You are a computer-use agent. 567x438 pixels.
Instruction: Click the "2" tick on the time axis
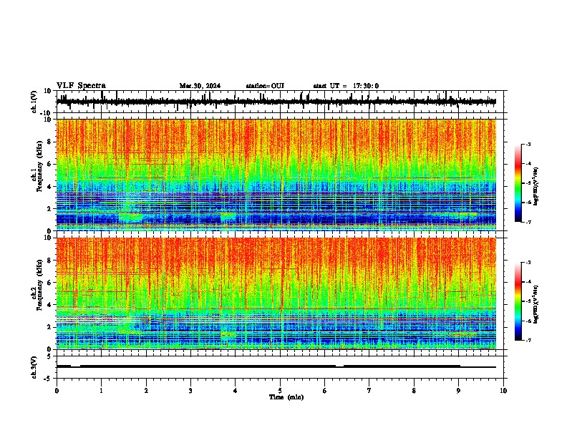[x=146, y=391]
